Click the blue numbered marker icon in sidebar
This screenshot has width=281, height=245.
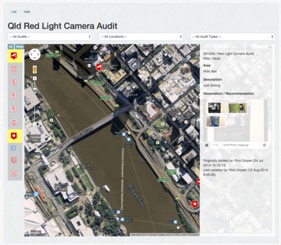(13, 148)
